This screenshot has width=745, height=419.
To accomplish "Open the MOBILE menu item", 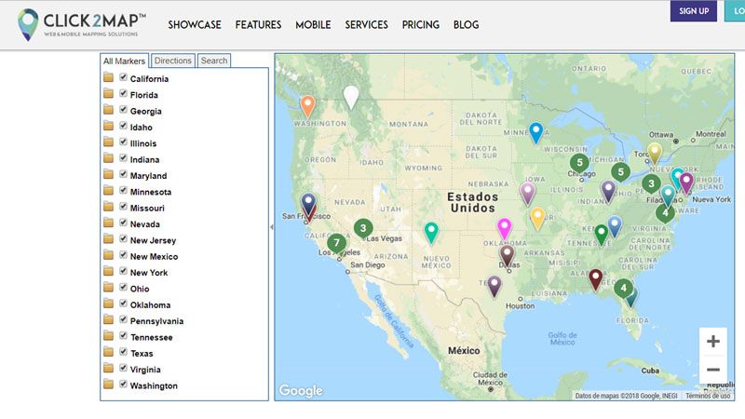I will (x=313, y=25).
